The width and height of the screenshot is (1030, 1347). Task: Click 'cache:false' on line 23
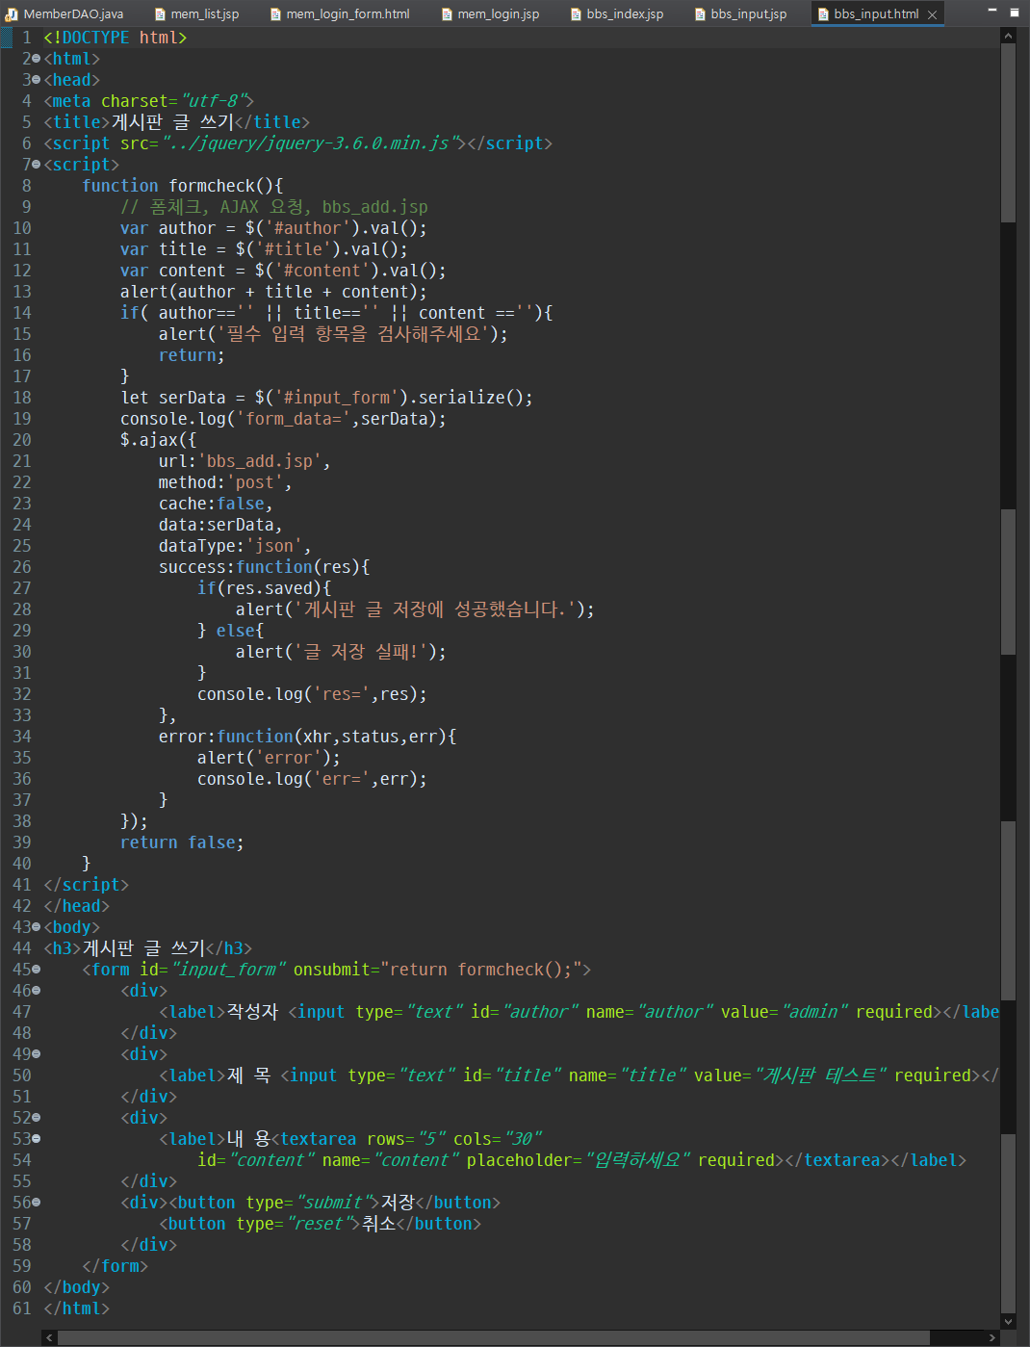(x=212, y=504)
